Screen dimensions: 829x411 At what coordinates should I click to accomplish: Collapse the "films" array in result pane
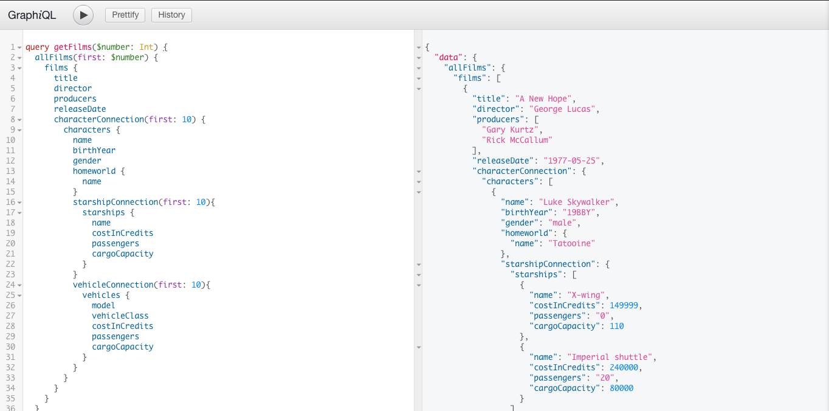pyautogui.click(x=419, y=78)
